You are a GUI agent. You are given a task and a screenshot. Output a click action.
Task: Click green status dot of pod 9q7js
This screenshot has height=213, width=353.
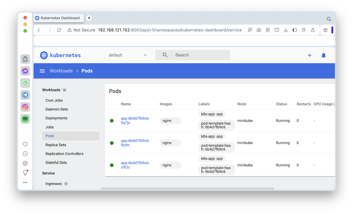(112, 121)
